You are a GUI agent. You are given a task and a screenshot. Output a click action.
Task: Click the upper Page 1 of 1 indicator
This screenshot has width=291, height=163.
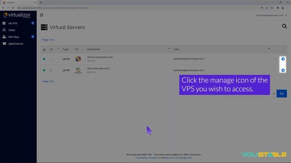tap(48, 40)
